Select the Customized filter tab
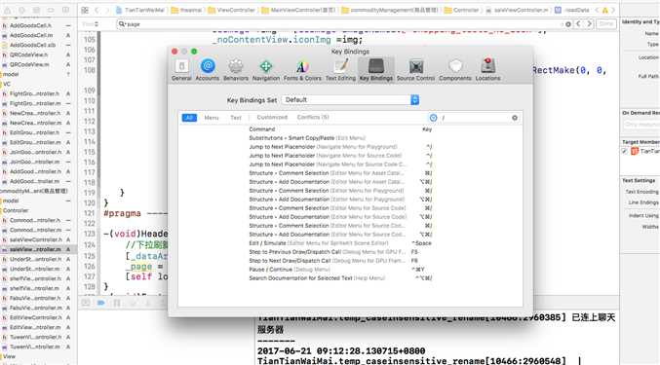Screen dimensions: 660x365 click(x=272, y=117)
